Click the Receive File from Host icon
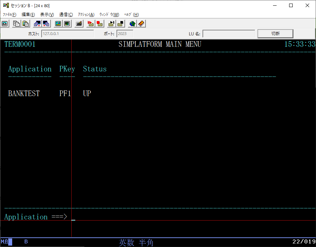This screenshot has height=247, width=316. tap(46, 24)
